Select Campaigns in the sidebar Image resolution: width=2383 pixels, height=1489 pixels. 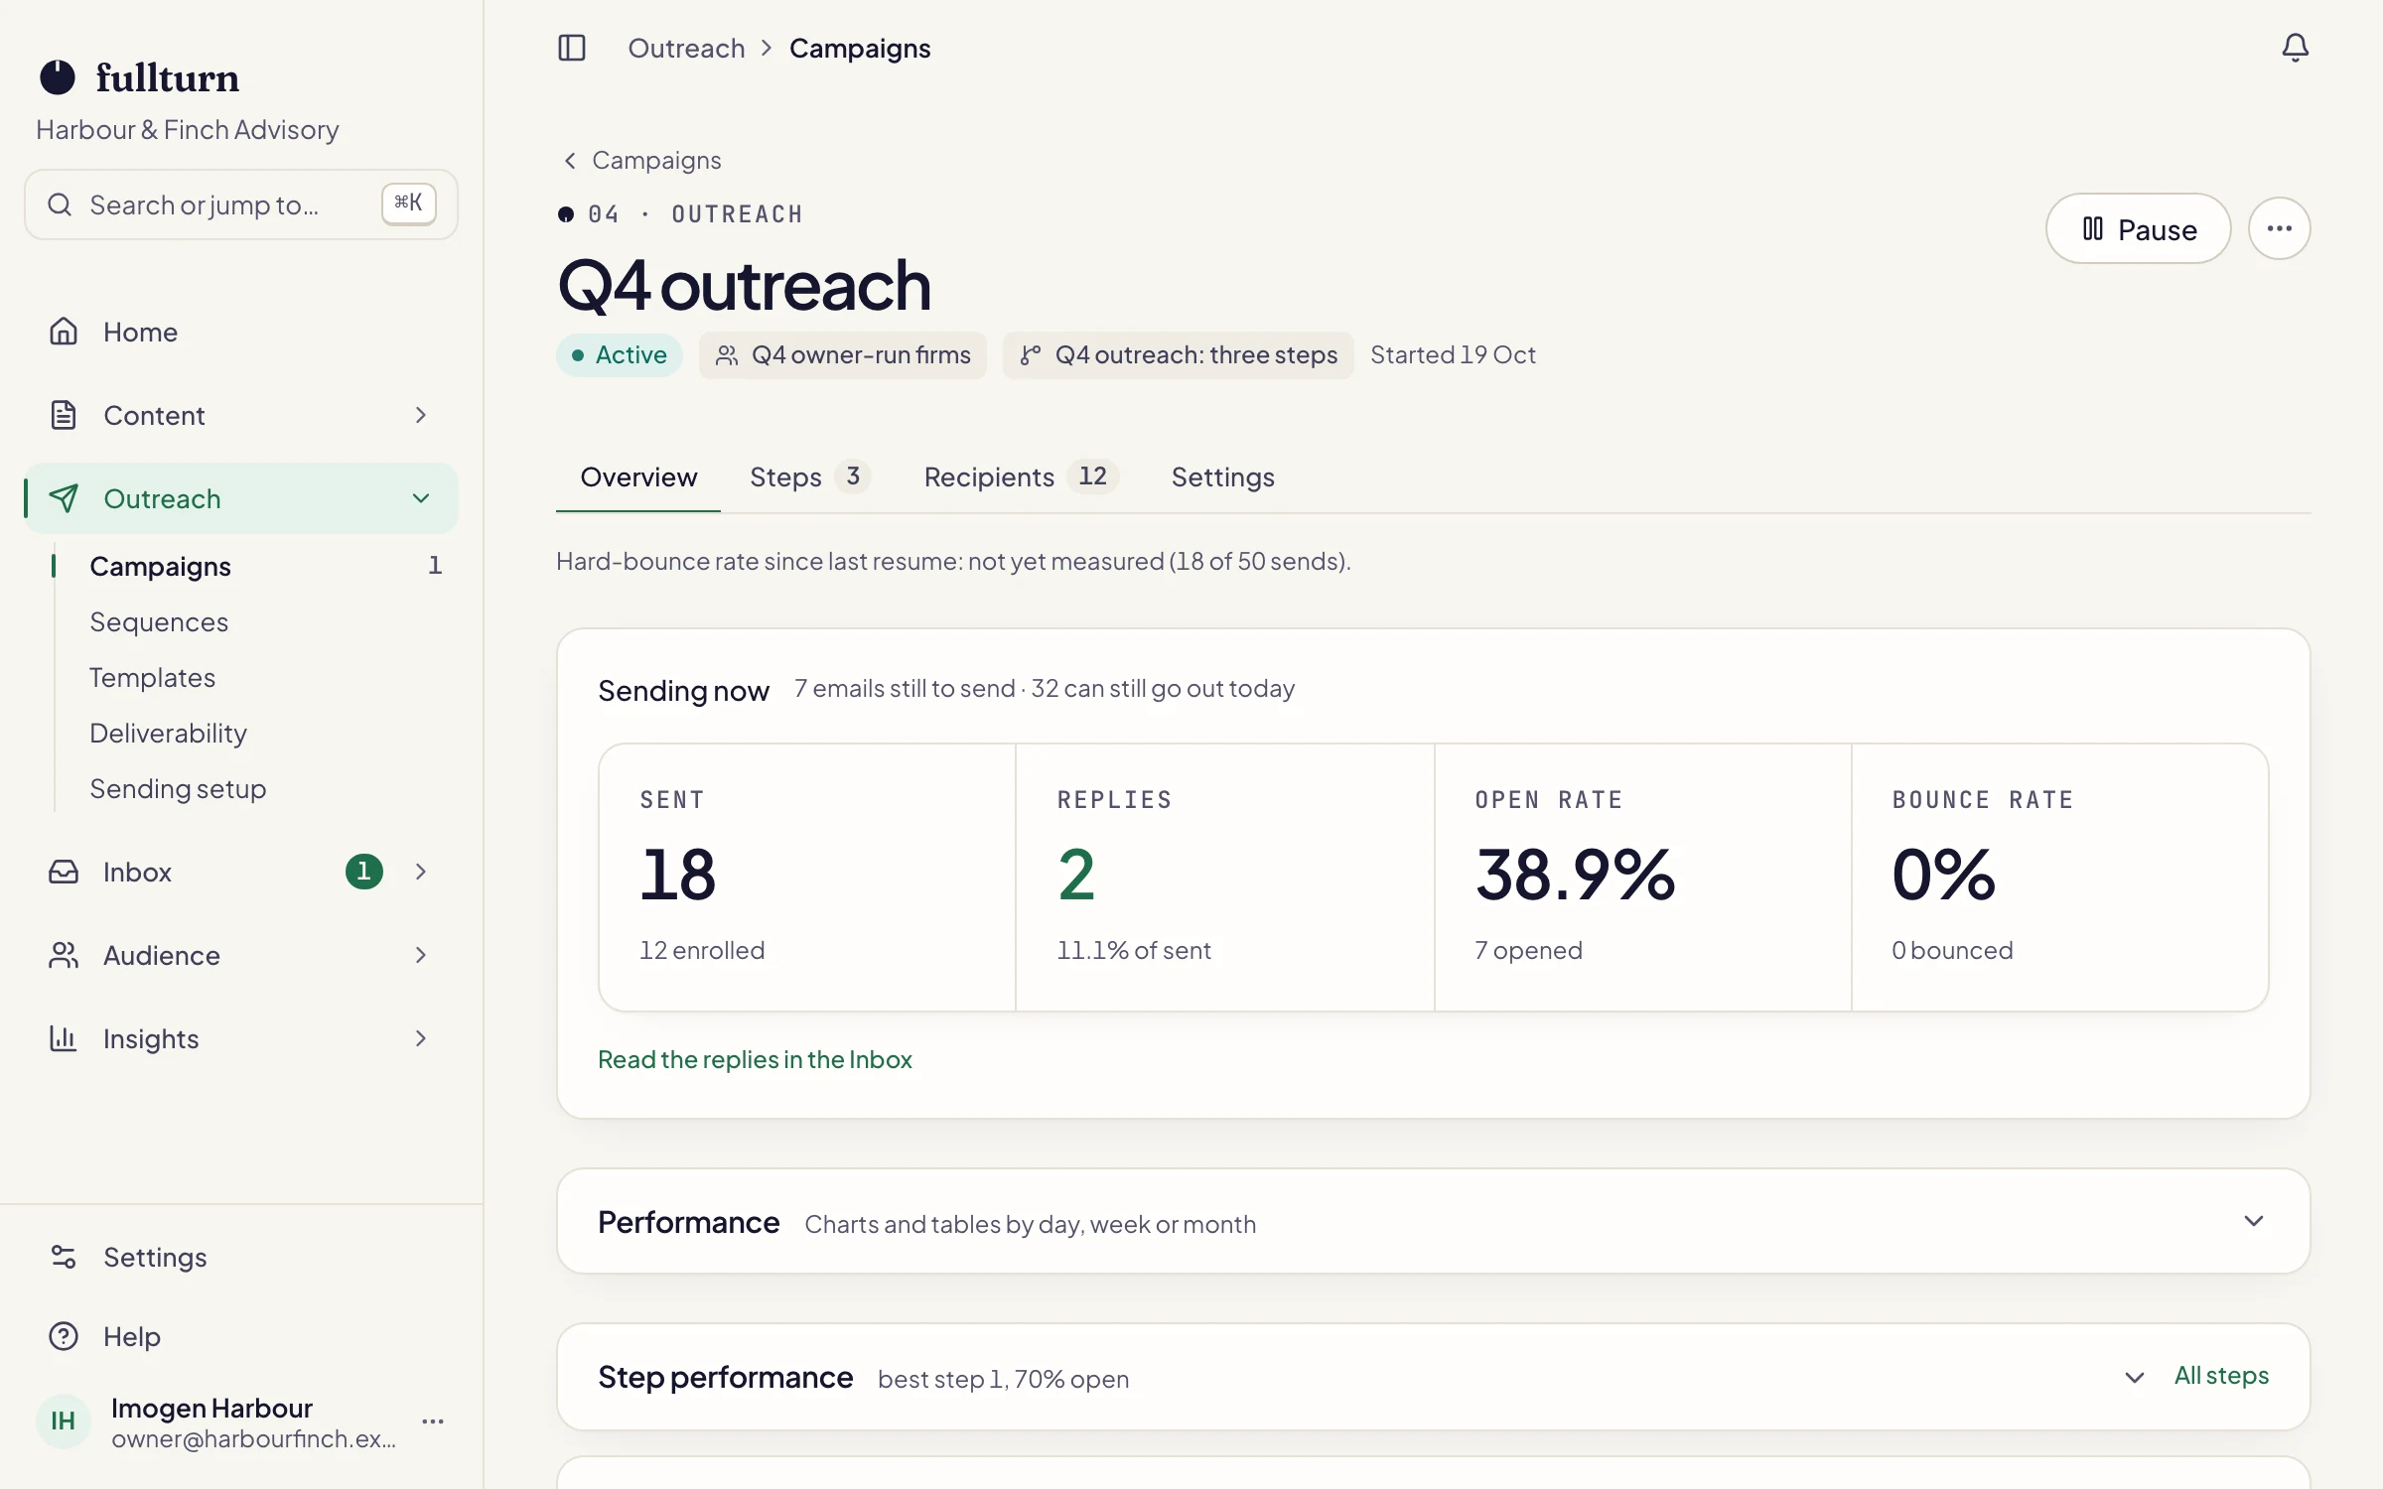tap(160, 566)
